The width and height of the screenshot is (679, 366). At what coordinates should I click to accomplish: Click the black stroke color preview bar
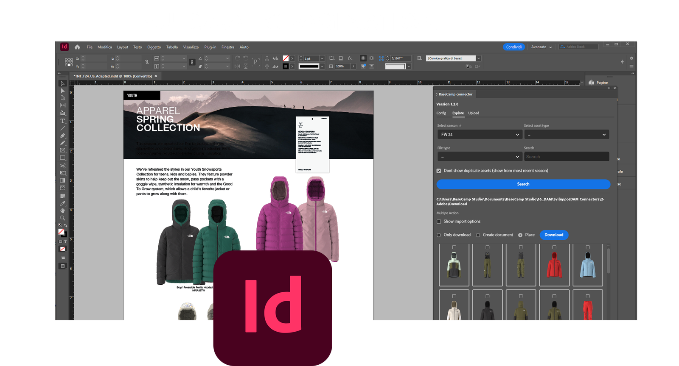click(x=309, y=67)
